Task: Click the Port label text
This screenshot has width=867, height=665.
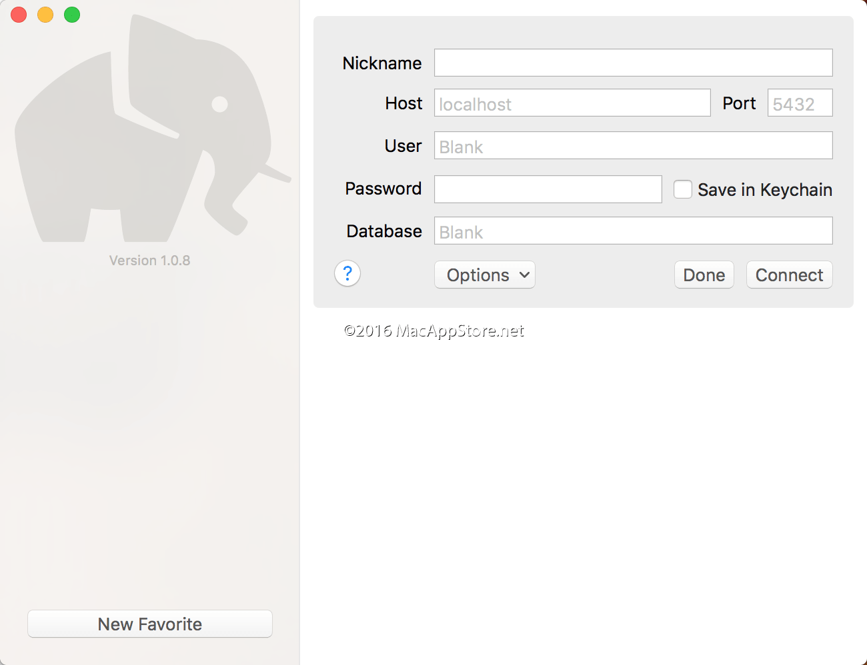Action: [x=739, y=103]
